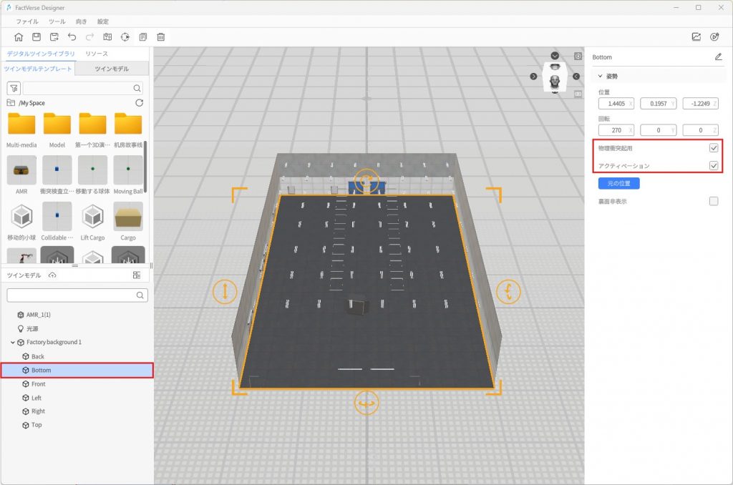Click the Save floppy disk icon
This screenshot has height=485, width=733.
click(x=36, y=37)
